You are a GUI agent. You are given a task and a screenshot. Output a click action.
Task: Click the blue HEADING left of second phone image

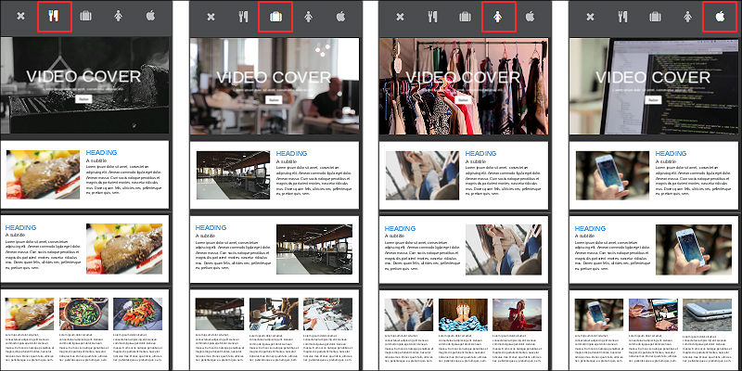591,228
